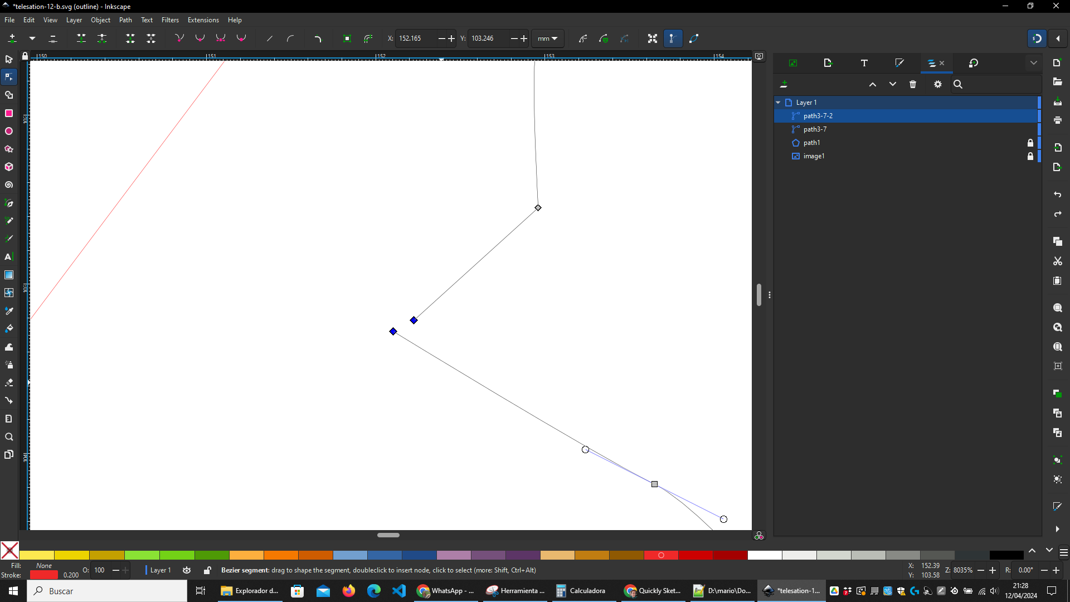1070x602 pixels.
Task: Make selected segments straight lines
Action: 270,38
